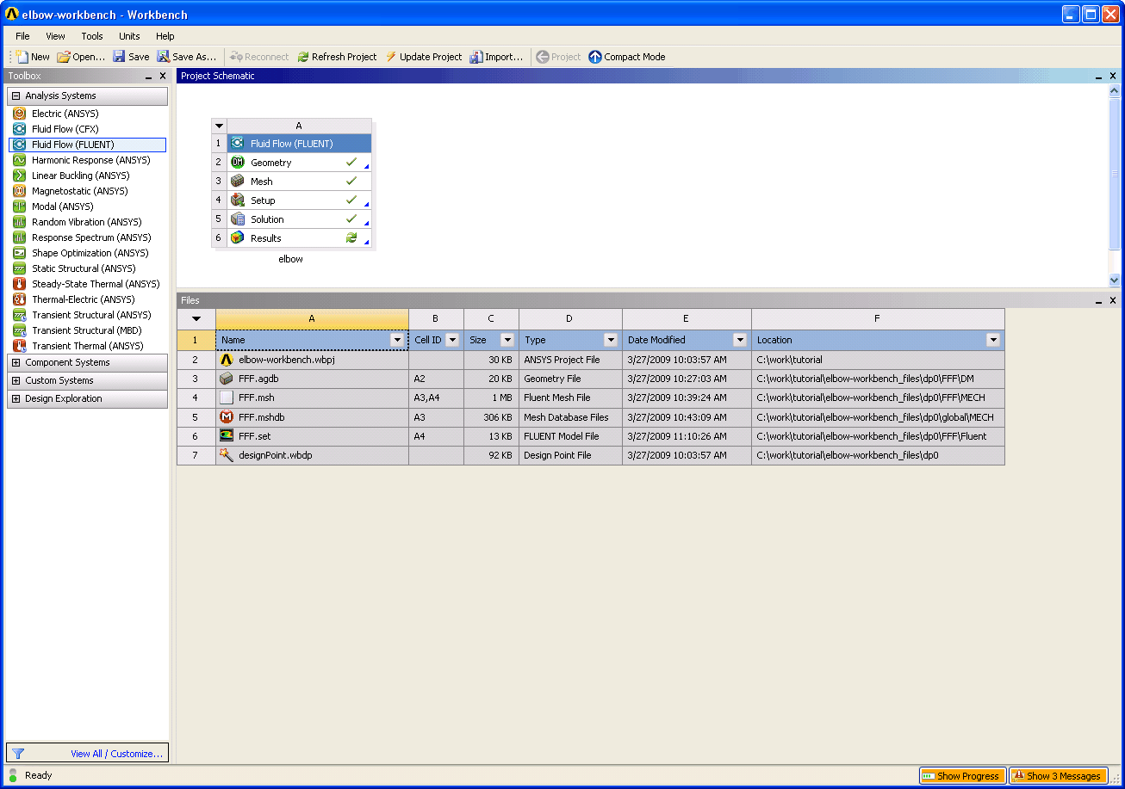Viewport: 1125px width, 789px height.
Task: Click the Show 3 Messages button
Action: click(1058, 776)
